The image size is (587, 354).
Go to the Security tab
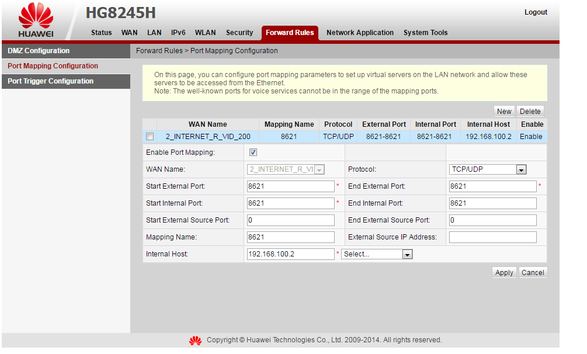coord(239,33)
